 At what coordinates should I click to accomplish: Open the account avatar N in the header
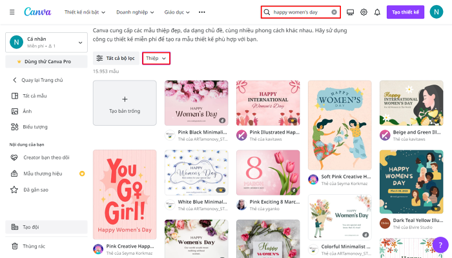436,12
